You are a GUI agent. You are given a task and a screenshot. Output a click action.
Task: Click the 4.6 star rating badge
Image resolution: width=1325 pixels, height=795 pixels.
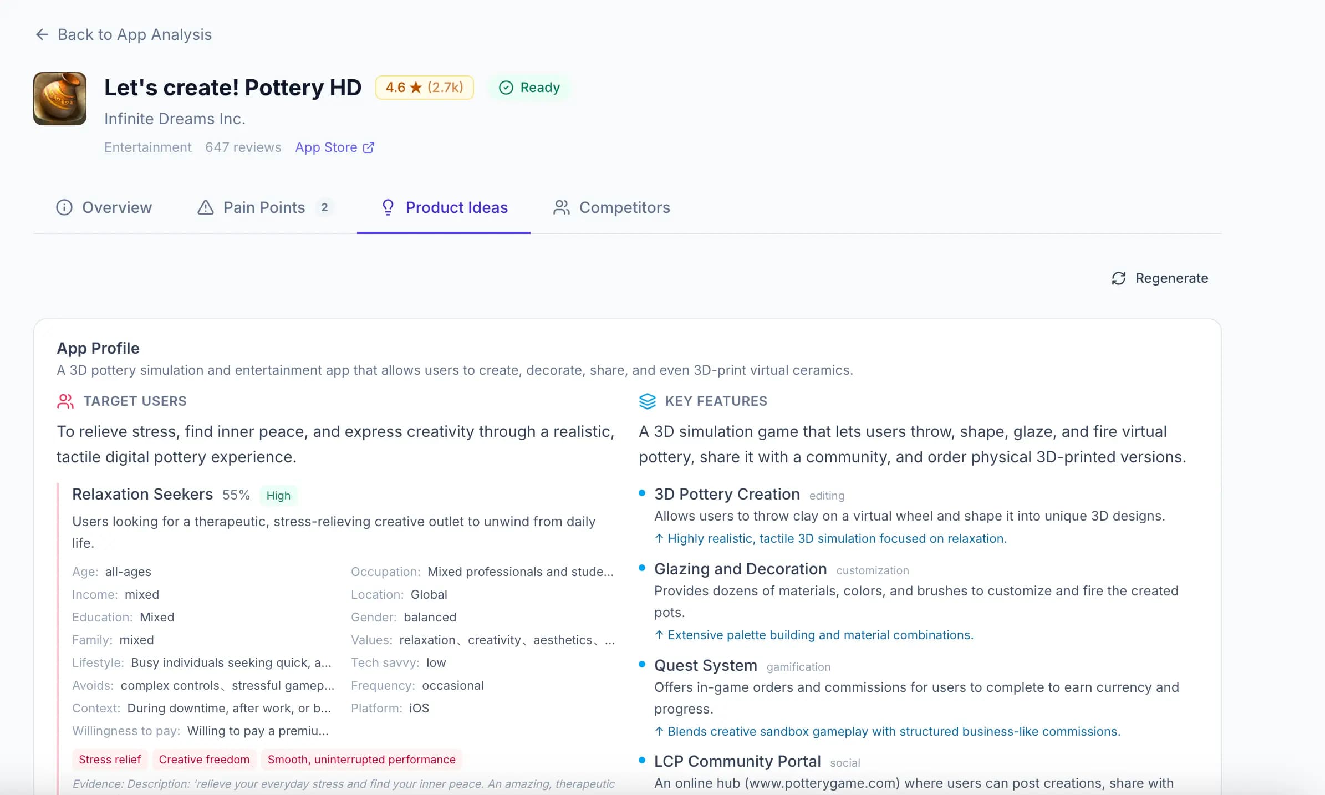pos(425,88)
